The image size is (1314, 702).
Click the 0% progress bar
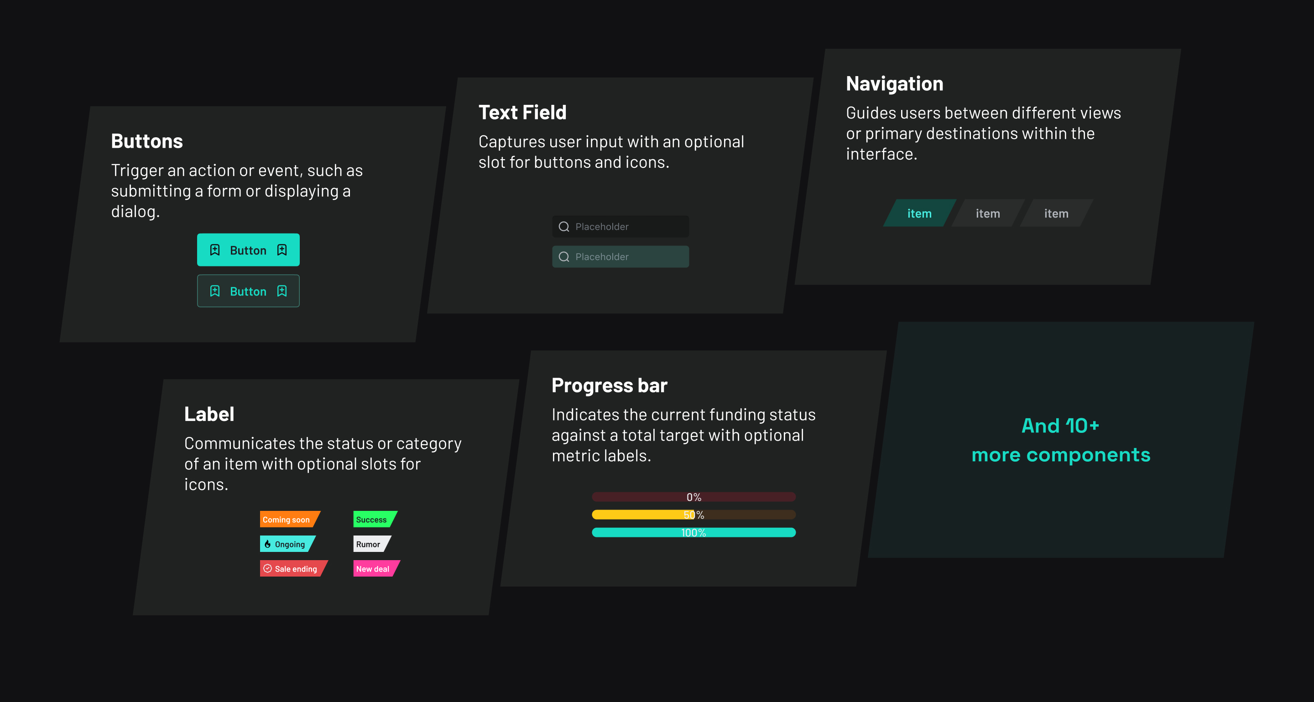(x=693, y=497)
